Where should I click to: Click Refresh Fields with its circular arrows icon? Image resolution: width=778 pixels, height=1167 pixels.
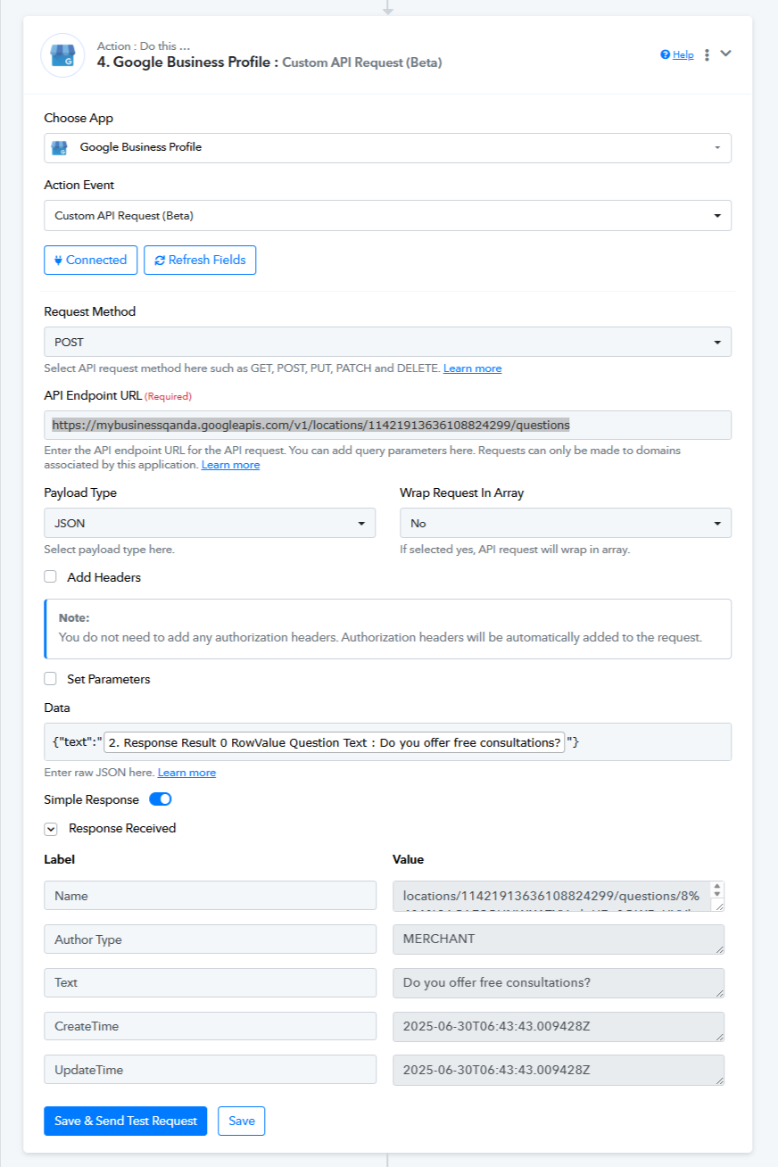click(200, 260)
